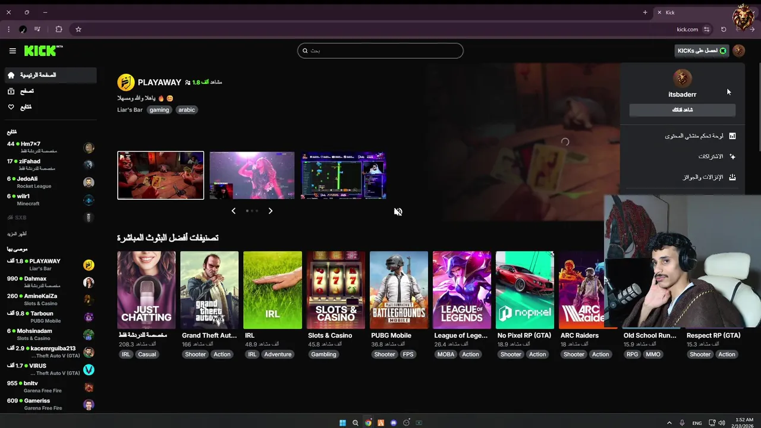The width and height of the screenshot is (761, 428).
Task: Open a new browser tab
Action: [645, 12]
